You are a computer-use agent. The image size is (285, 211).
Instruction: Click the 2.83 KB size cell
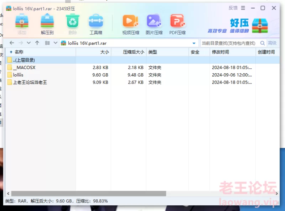100,67
